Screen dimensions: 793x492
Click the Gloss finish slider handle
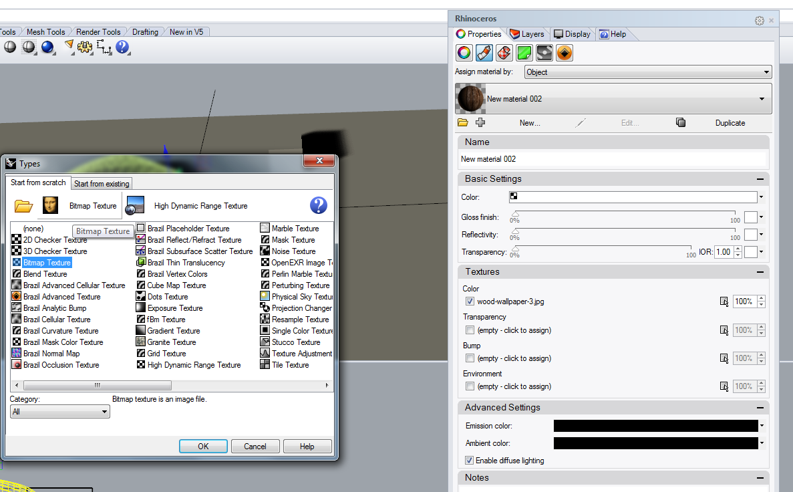pyautogui.click(x=515, y=215)
